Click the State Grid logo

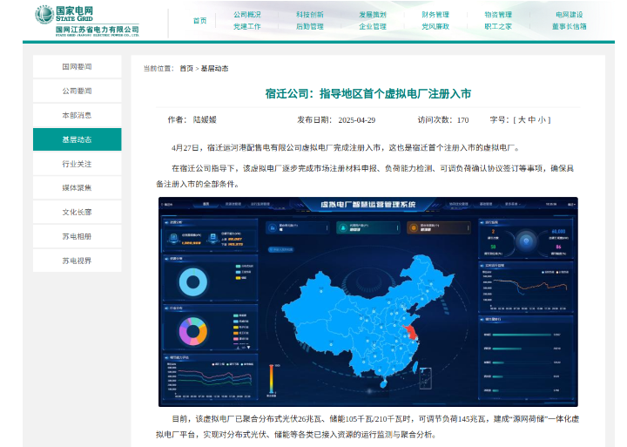[x=85, y=20]
